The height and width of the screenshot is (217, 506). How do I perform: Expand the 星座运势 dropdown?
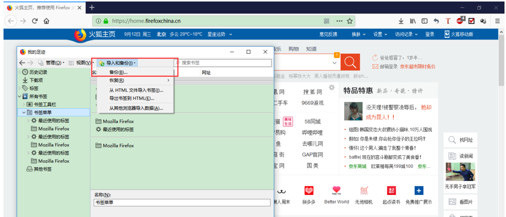click(220, 34)
